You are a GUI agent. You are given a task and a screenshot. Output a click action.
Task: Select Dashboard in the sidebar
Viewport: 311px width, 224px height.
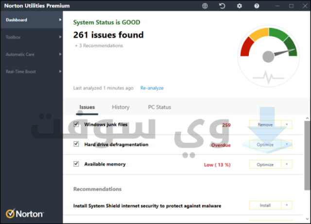(32, 19)
